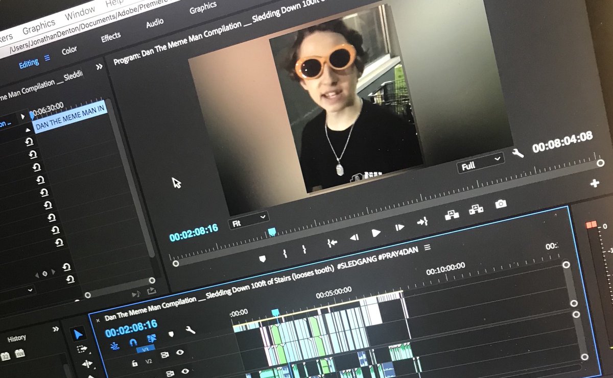Expand the Effect Controls panel overflow chevrons
This screenshot has height=378, width=613.
click(99, 66)
